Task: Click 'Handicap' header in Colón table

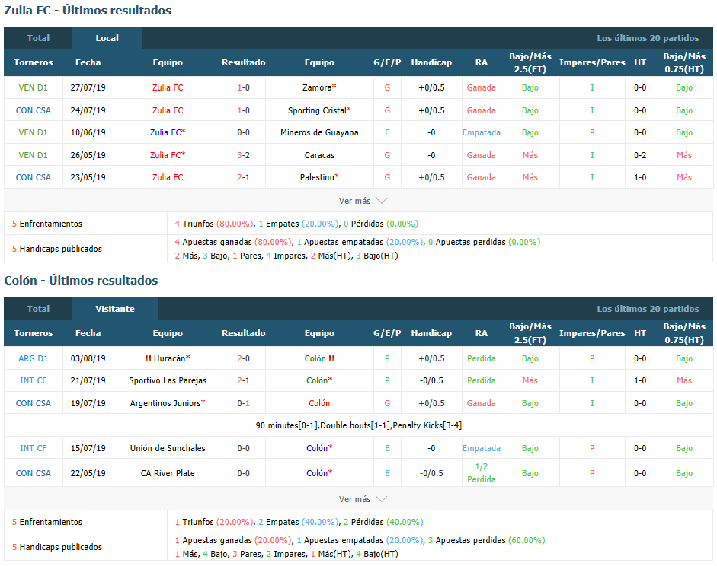Action: coord(431,333)
